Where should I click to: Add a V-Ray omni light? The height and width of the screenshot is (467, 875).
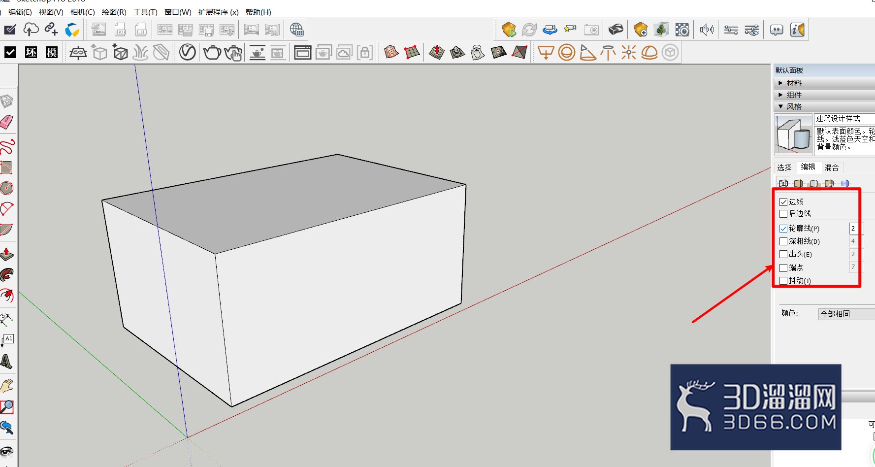(628, 52)
